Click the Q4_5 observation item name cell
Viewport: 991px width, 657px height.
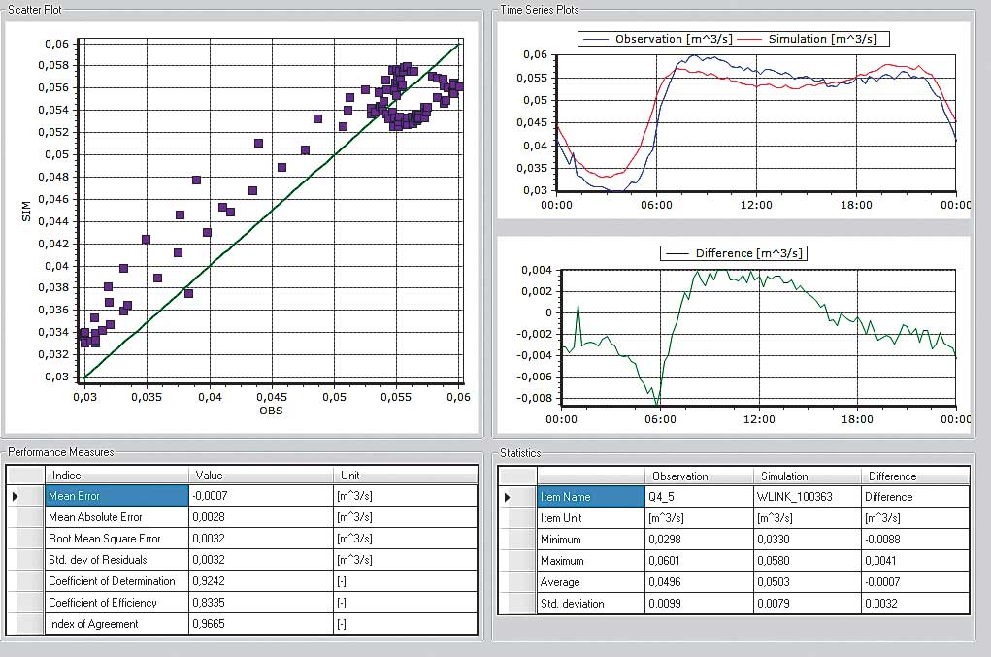[699, 497]
